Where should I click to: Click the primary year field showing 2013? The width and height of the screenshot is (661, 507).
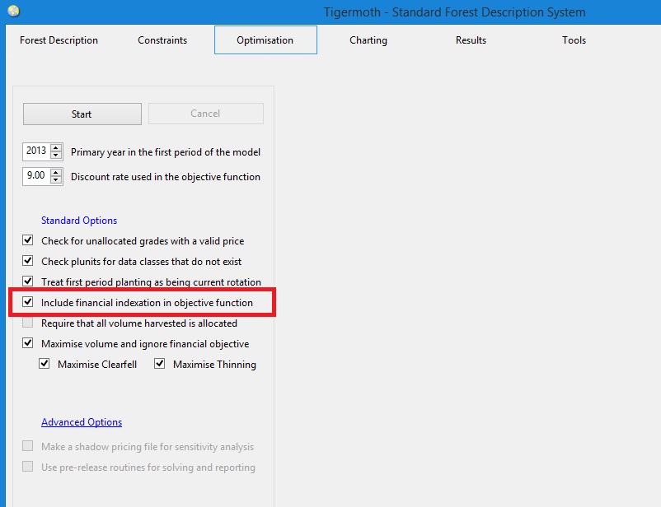click(x=36, y=151)
